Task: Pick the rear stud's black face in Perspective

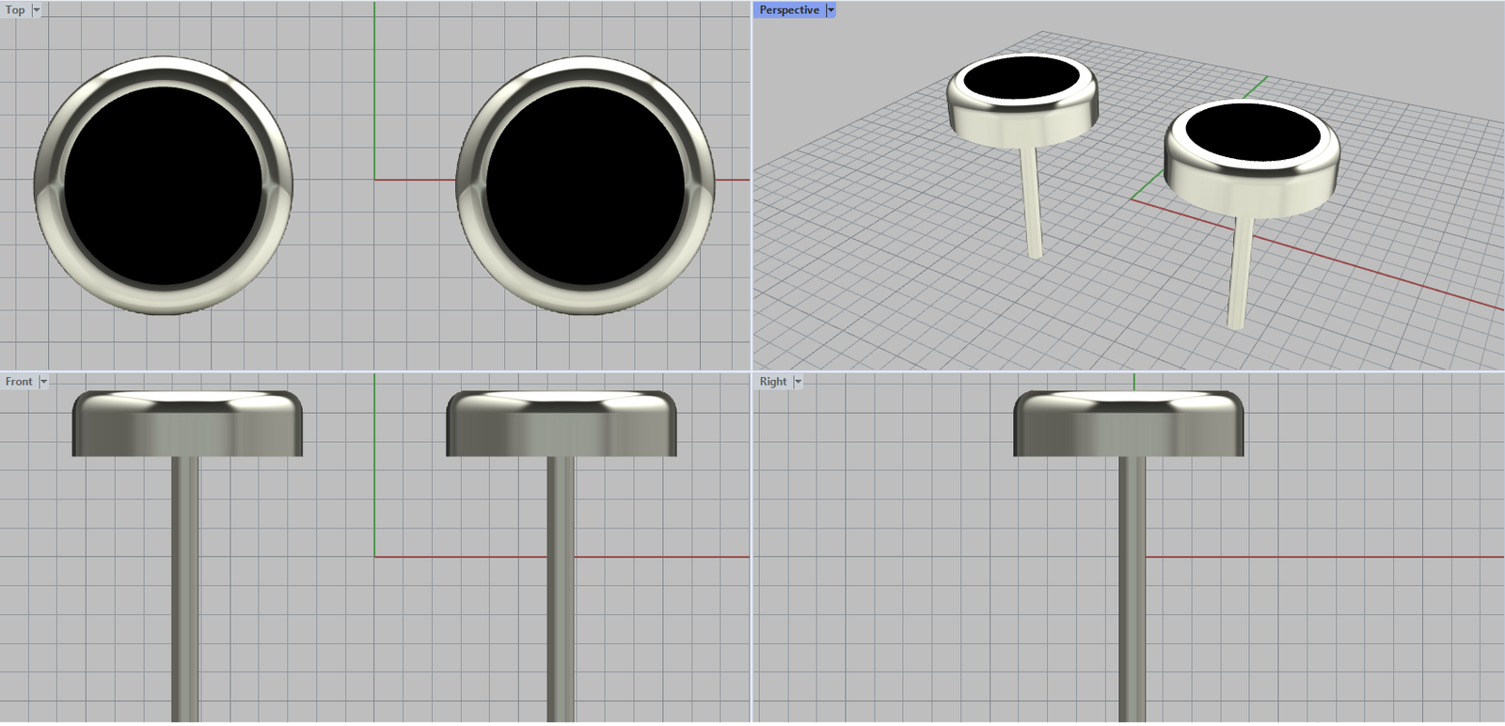Action: 1022,77
